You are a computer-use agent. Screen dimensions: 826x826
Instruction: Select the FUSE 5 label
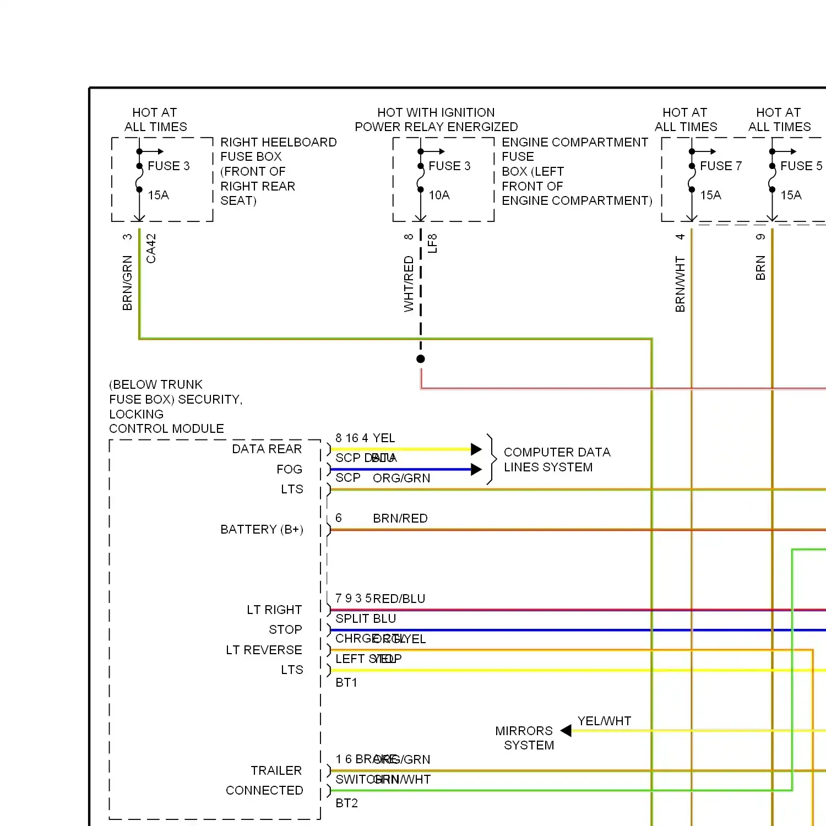[801, 166]
